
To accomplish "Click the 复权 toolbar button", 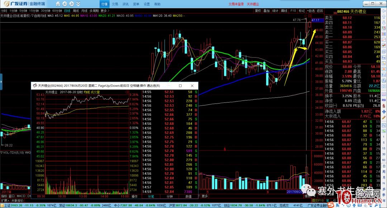I will point(258,11).
